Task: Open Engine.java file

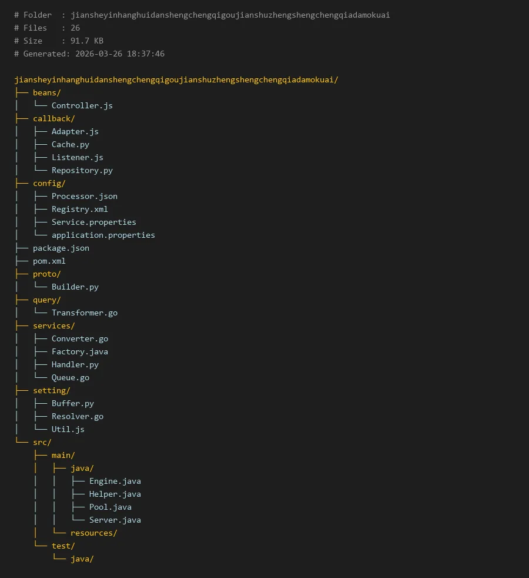Action: pyautogui.click(x=115, y=481)
